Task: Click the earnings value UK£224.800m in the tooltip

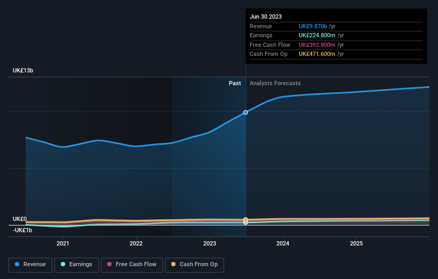Action: (x=317, y=35)
